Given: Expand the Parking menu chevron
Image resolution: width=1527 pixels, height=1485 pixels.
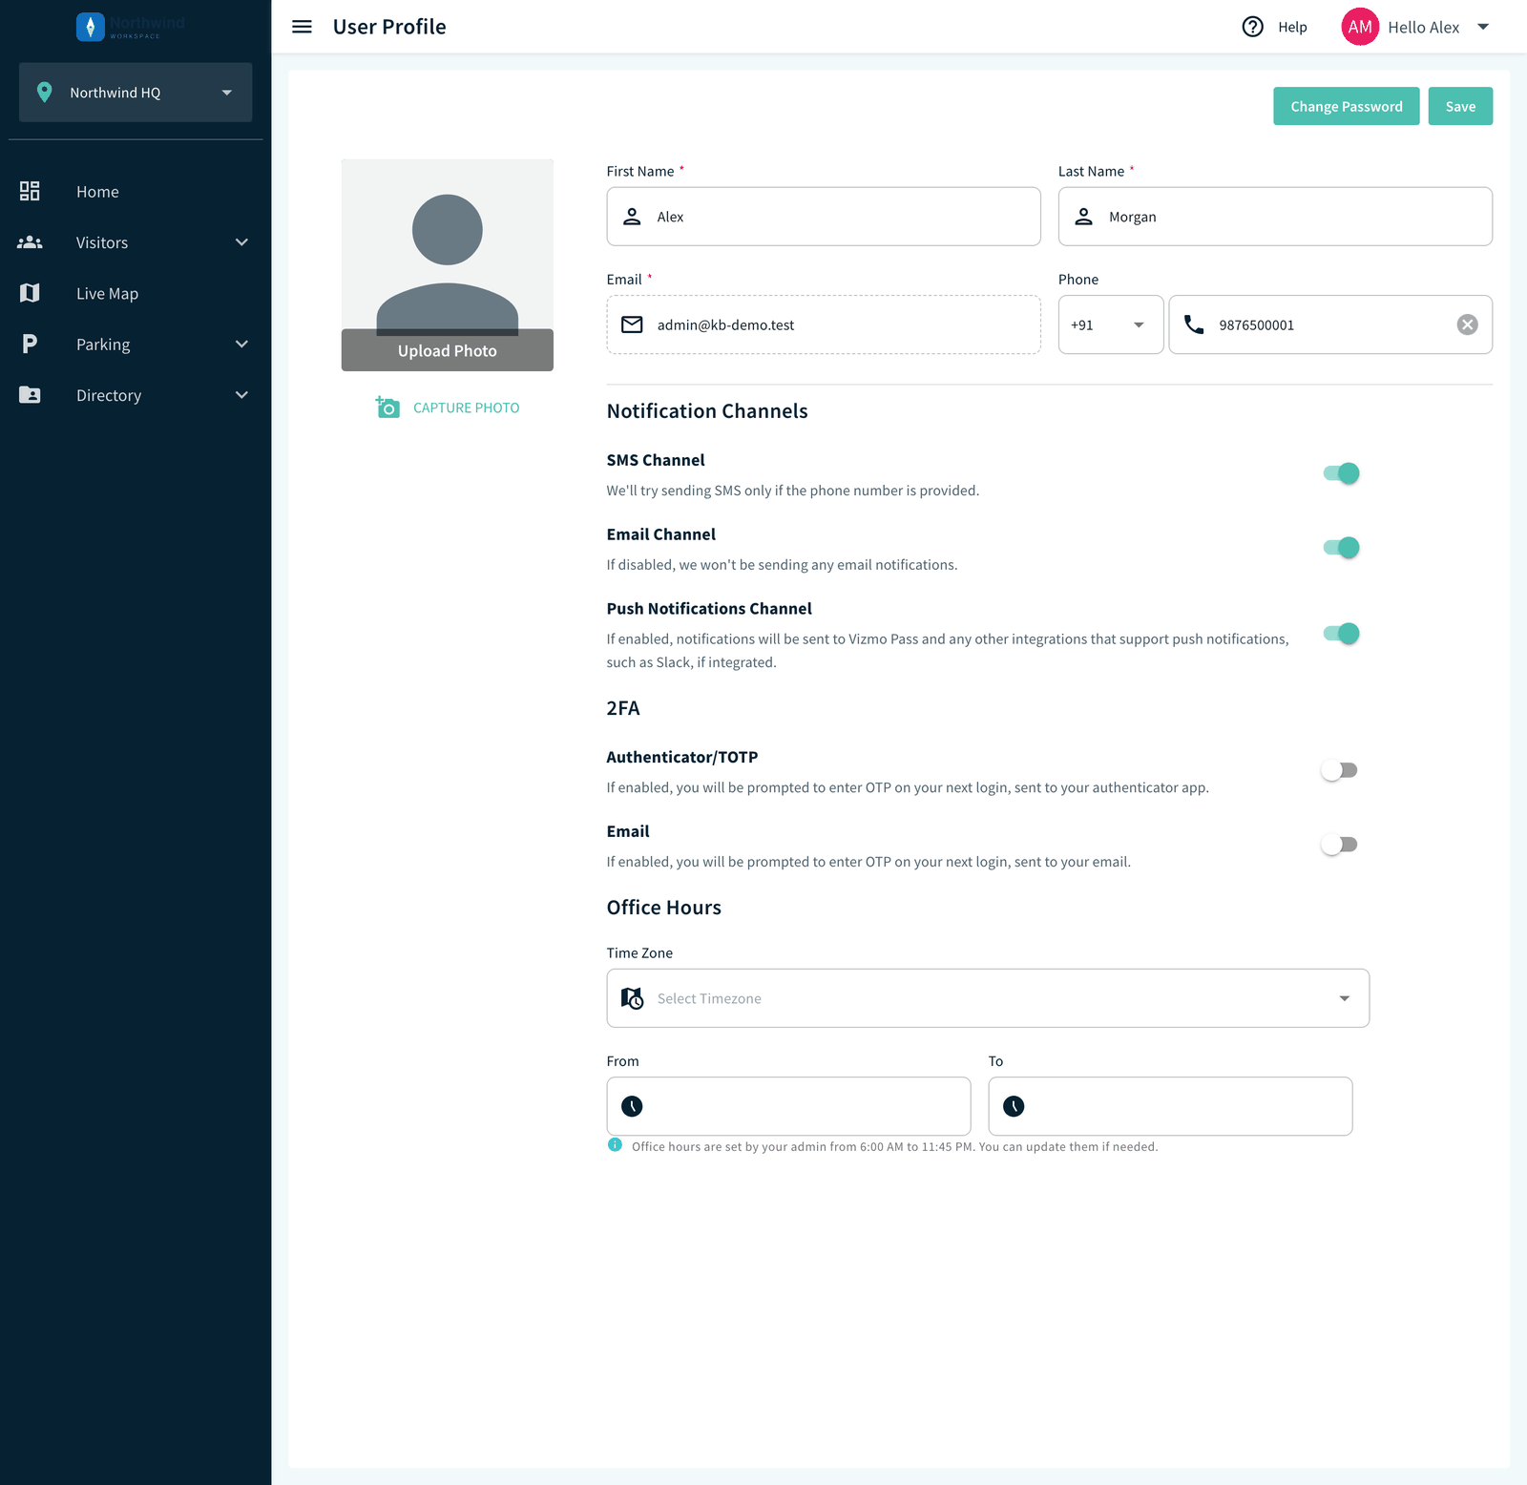Looking at the screenshot, I should pos(241,344).
